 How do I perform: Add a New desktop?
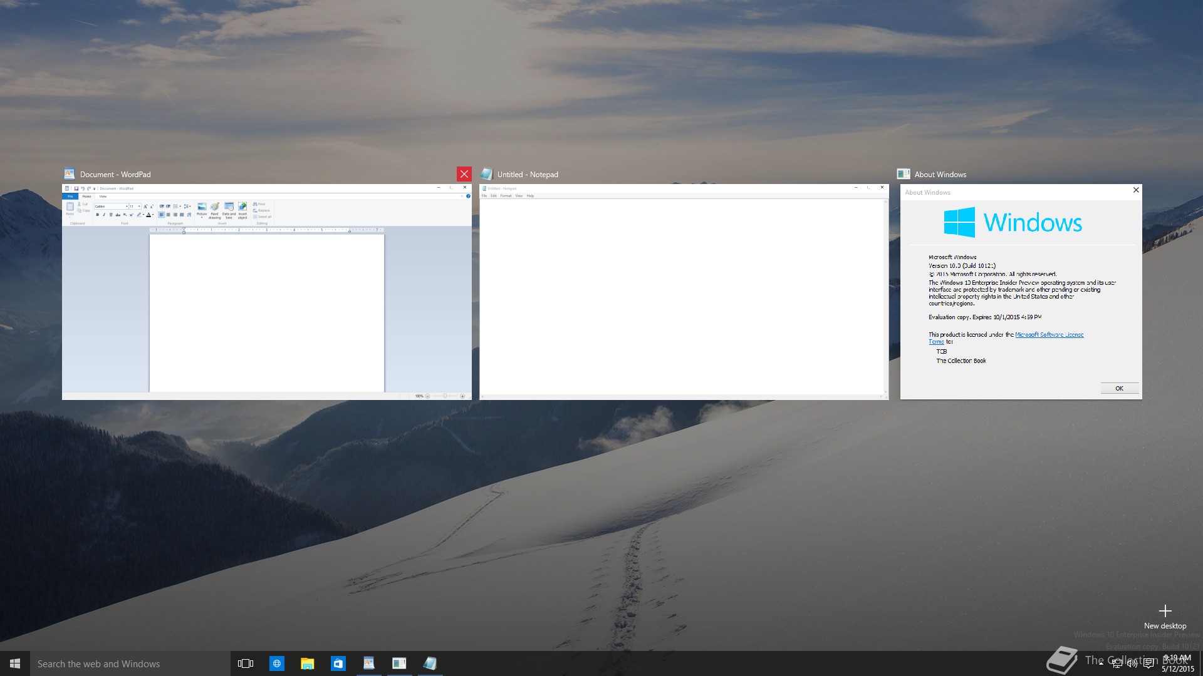tap(1165, 616)
